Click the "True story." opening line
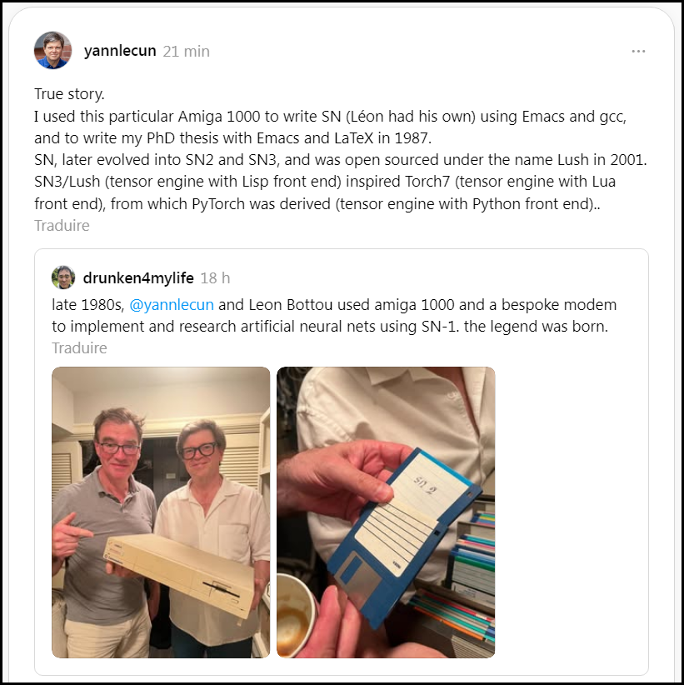Image resolution: width=684 pixels, height=685 pixels. (69, 94)
